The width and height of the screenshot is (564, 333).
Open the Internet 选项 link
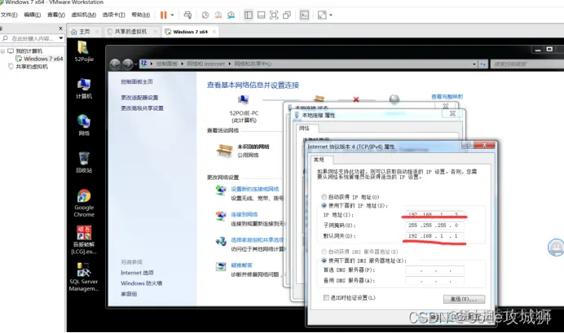[x=137, y=273]
